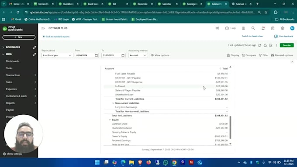This screenshot has height=167, width=297.
Task: Toggle the navigation menu collapse icon
Action: tap(43, 28)
